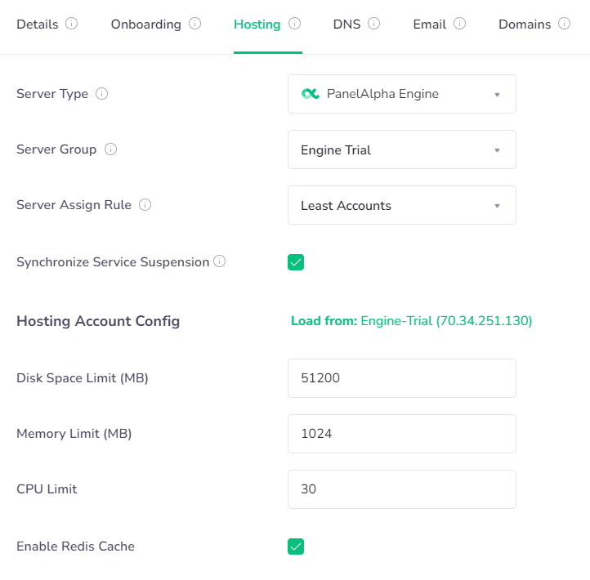Click the Server Assign Rule label

(74, 204)
